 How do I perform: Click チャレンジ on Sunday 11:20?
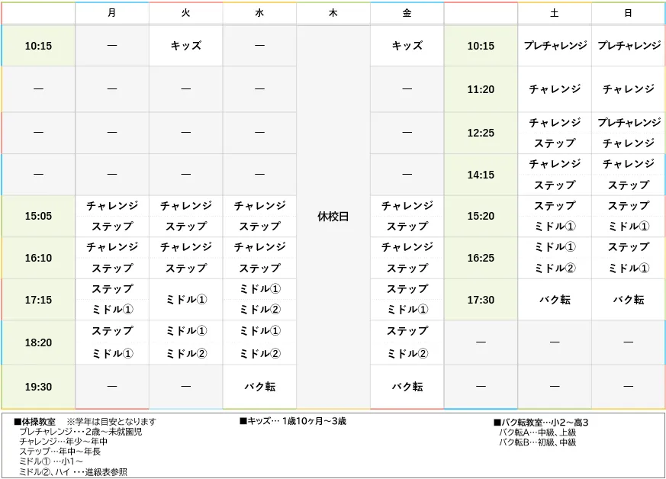coord(629,89)
